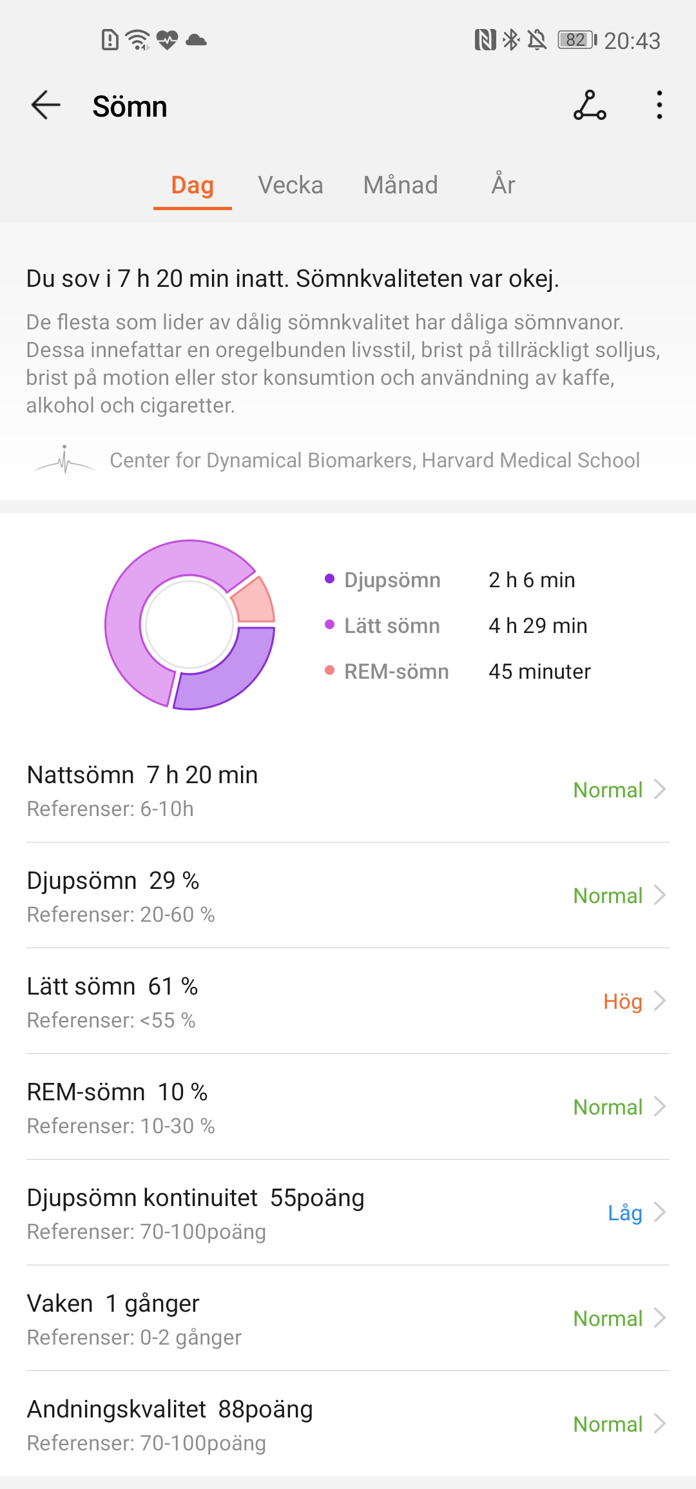
Task: Tap the REM-sömn 10 % row
Action: [348, 1107]
